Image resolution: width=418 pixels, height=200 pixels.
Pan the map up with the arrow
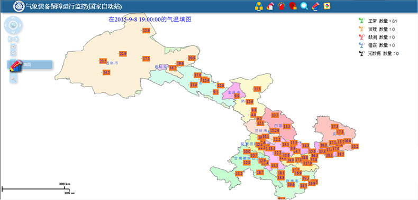pos(13,18)
